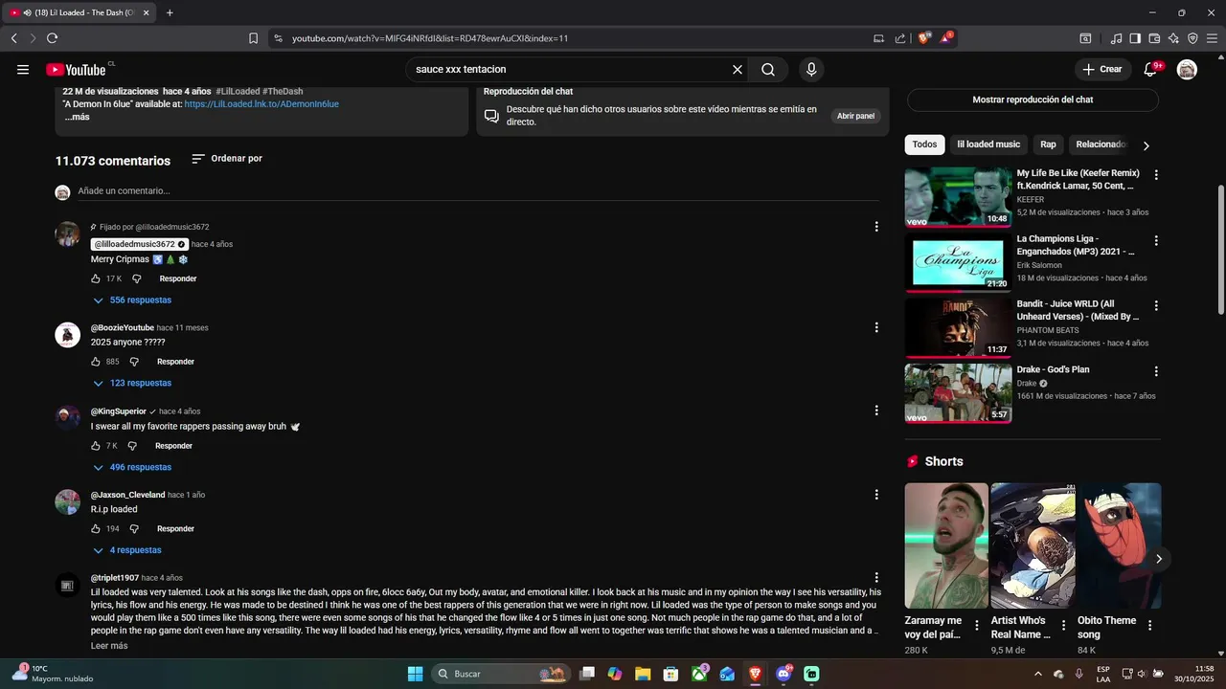Like the '2025 anyone' comment

96,362
